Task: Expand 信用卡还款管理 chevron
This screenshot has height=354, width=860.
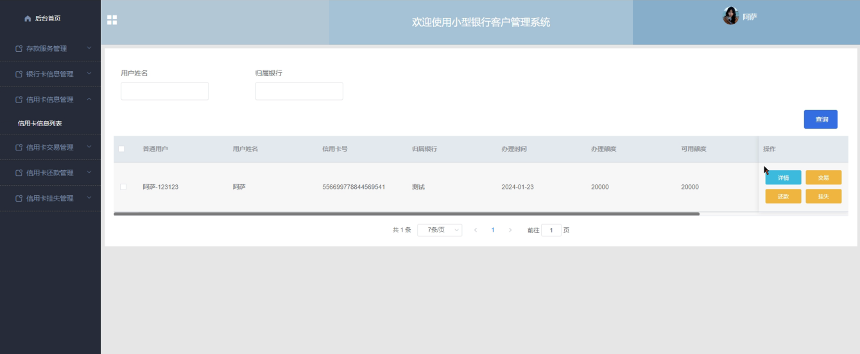Action: pyautogui.click(x=89, y=172)
